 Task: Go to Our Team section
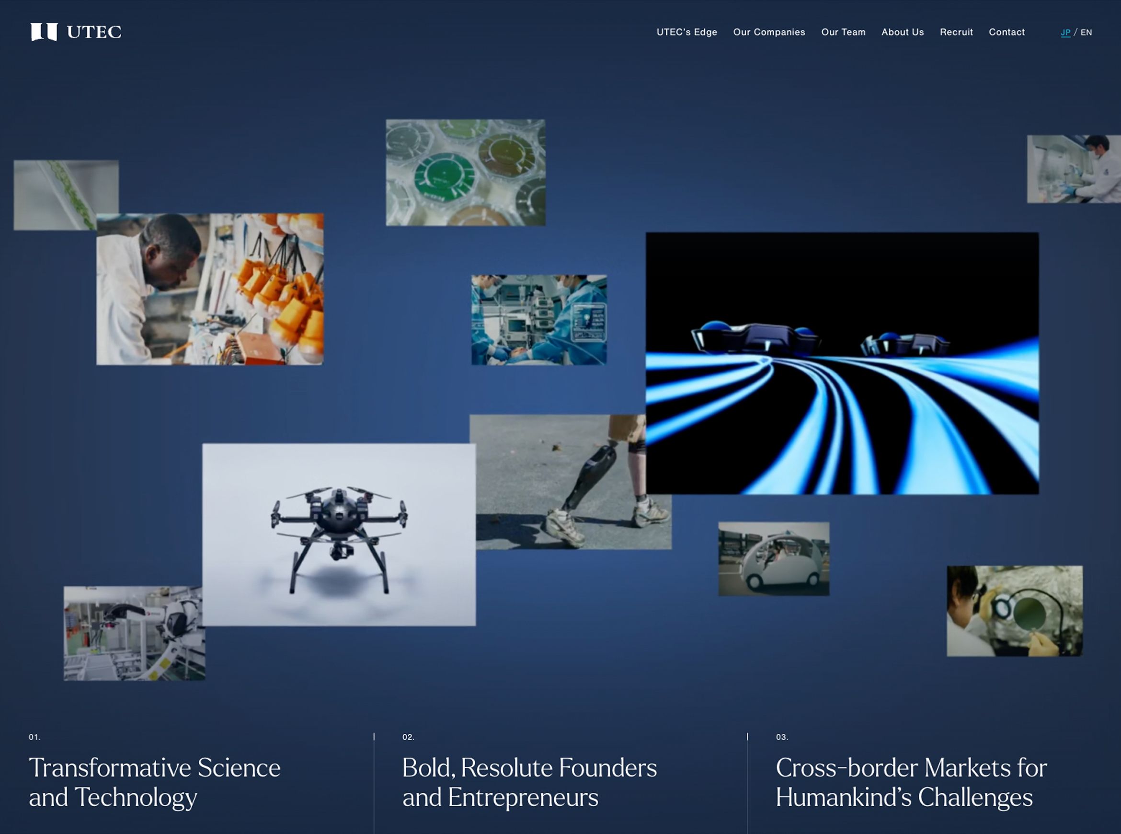pos(843,32)
